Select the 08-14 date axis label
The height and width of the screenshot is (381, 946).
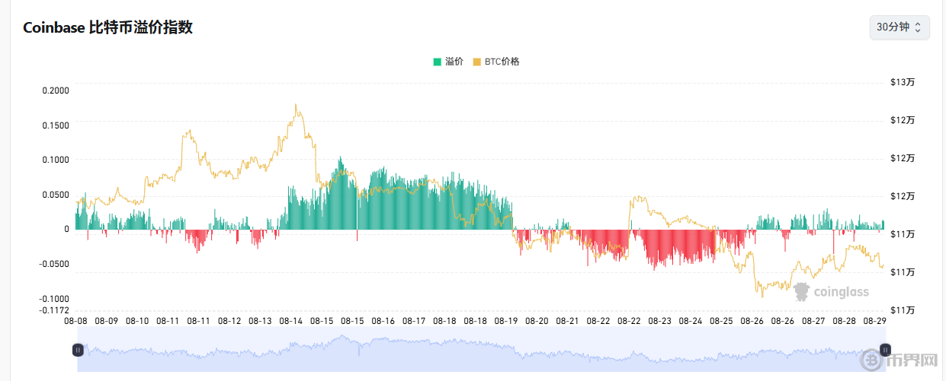[x=292, y=321]
